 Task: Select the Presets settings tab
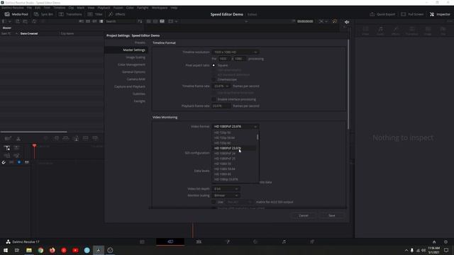point(140,42)
